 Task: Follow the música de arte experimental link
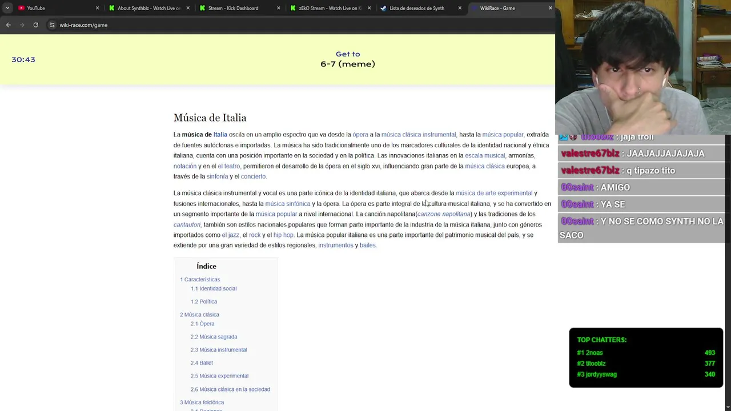coord(494,193)
